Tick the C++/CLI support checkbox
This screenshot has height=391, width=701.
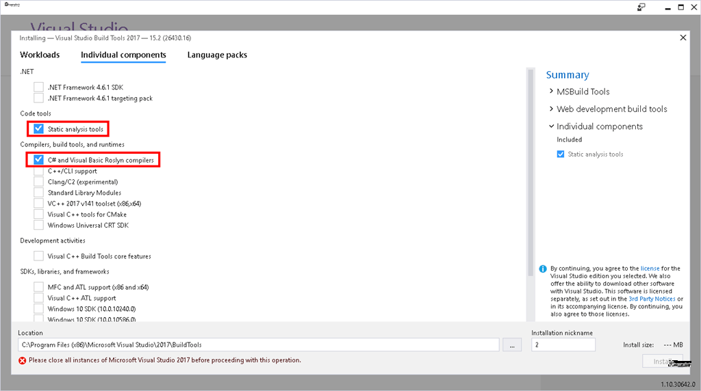coord(39,171)
